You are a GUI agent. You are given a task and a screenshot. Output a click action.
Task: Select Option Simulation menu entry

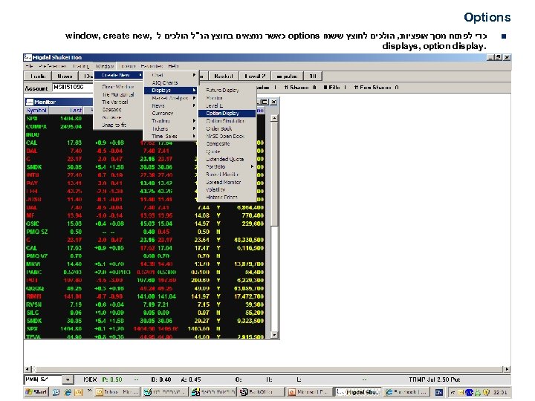tap(225, 121)
